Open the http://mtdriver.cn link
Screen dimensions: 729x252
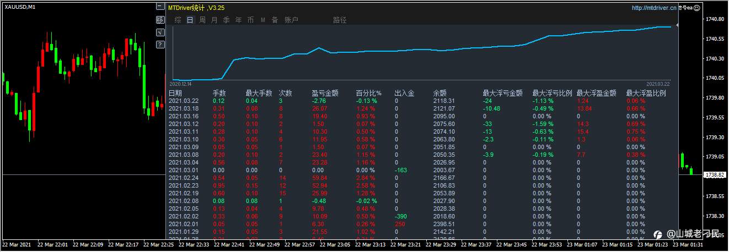[x=654, y=8]
